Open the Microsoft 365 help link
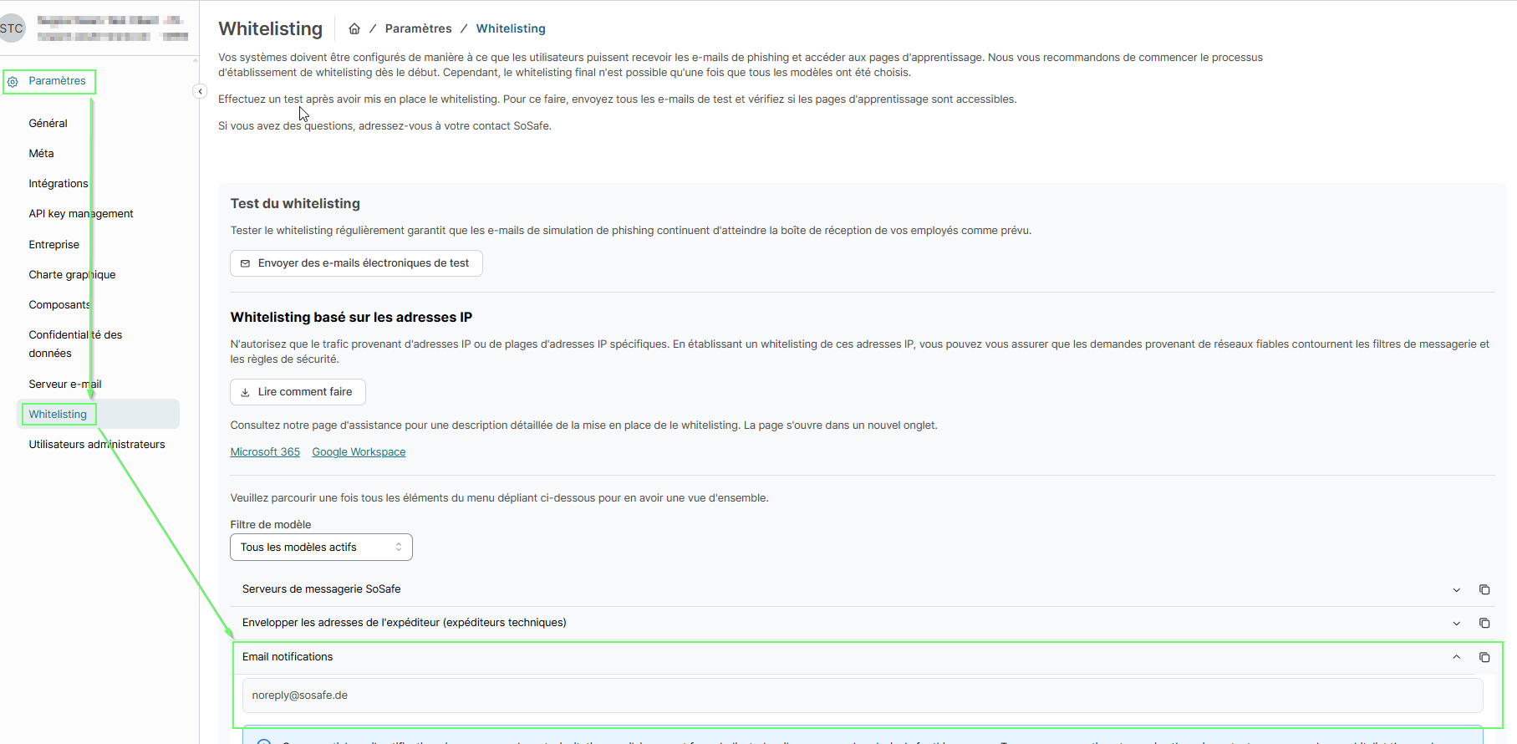The image size is (1517, 744). (x=265, y=451)
